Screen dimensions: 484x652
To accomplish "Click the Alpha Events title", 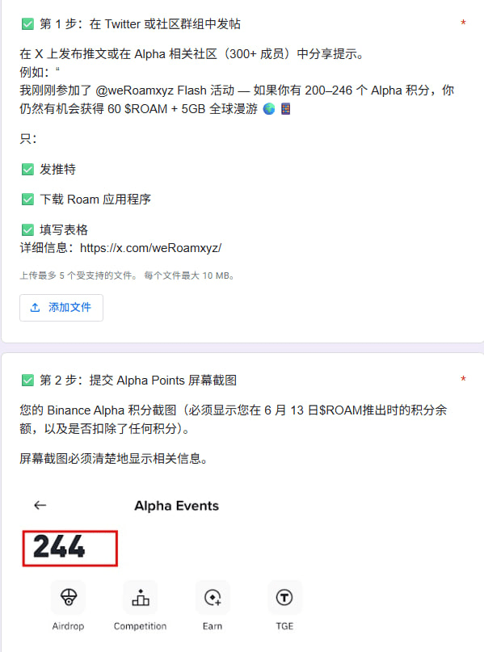I will point(176,506).
